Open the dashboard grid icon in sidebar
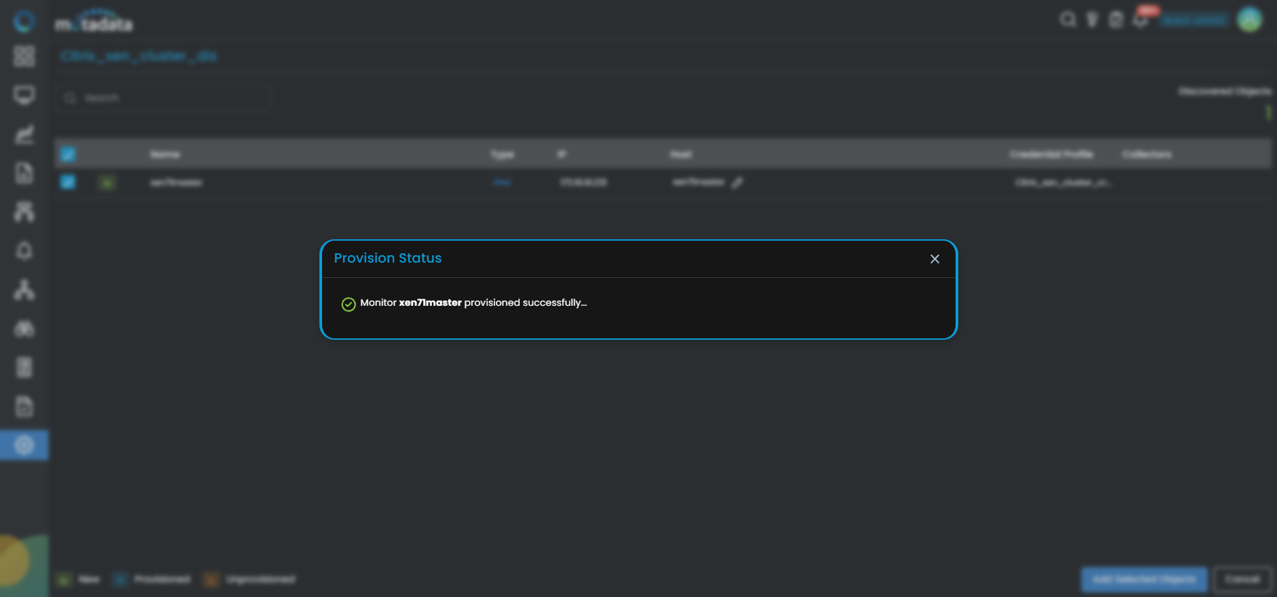The height and width of the screenshot is (597, 1277). [x=24, y=57]
